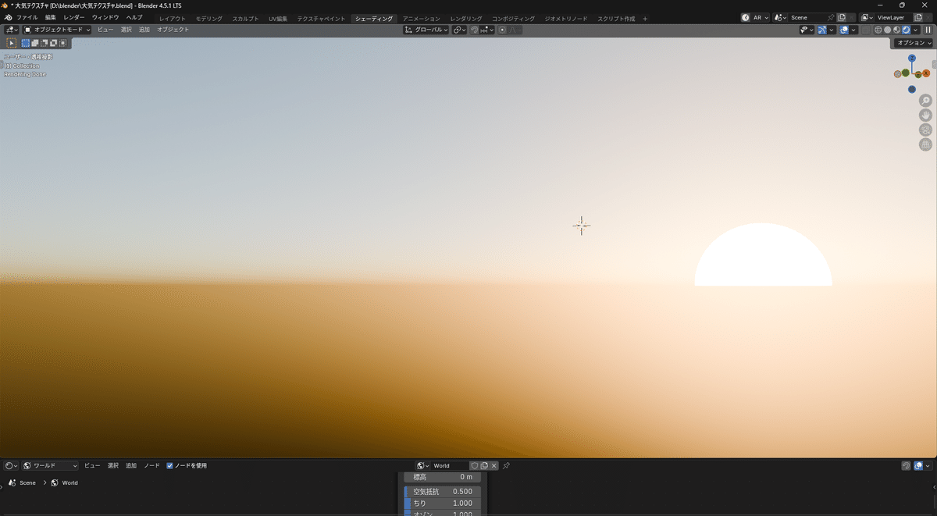Toggle fake user shield for World
The image size is (937, 516).
[474, 466]
